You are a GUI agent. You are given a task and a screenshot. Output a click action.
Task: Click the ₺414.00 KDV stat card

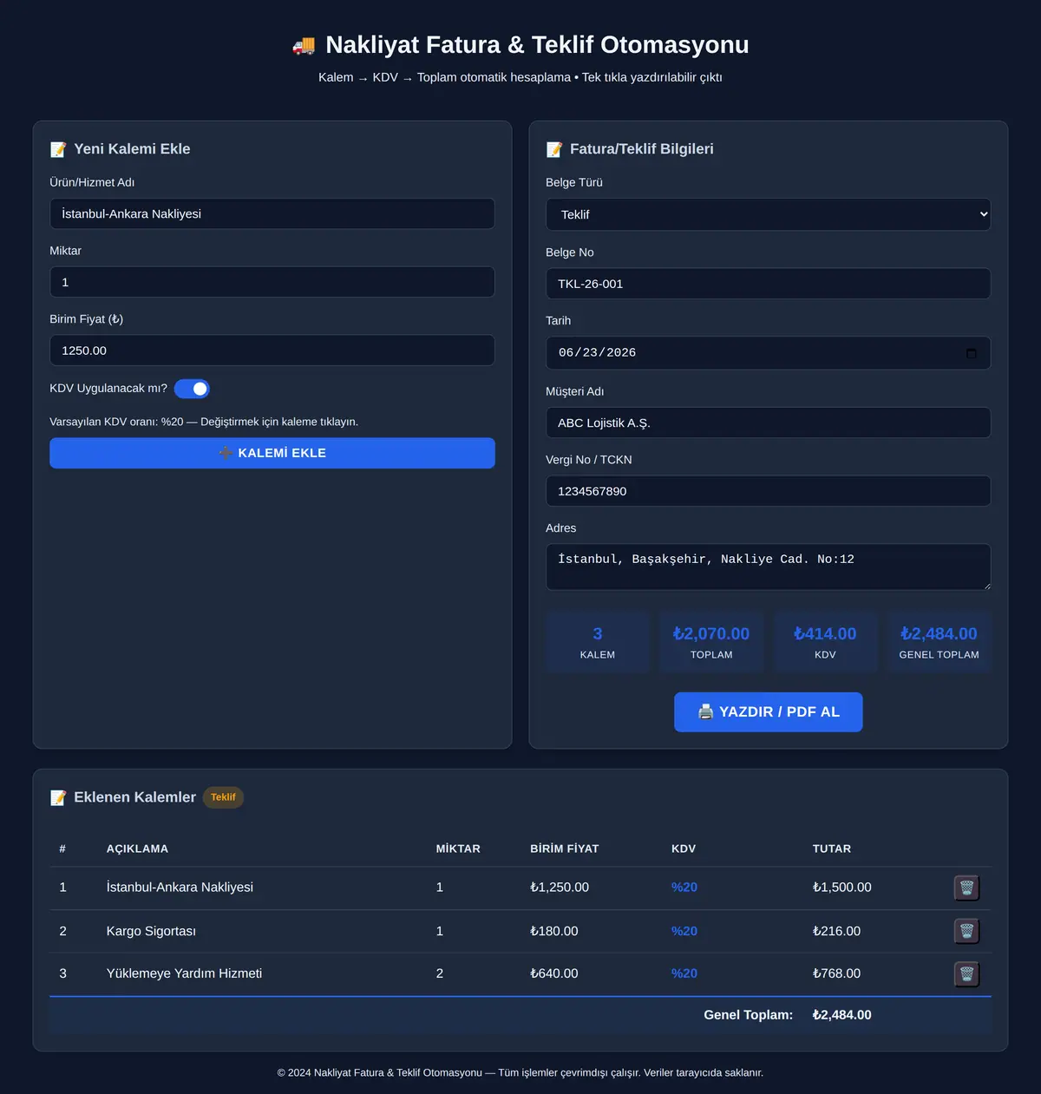point(825,642)
